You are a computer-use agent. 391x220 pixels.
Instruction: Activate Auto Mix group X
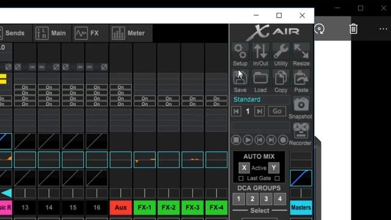244,168
